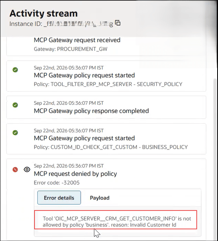The image size is (218, 241).
Task: Open the Payload tab
Action: click(100, 198)
